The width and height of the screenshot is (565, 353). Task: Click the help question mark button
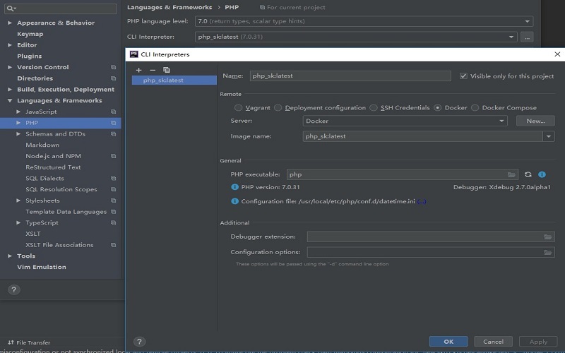tap(13, 289)
